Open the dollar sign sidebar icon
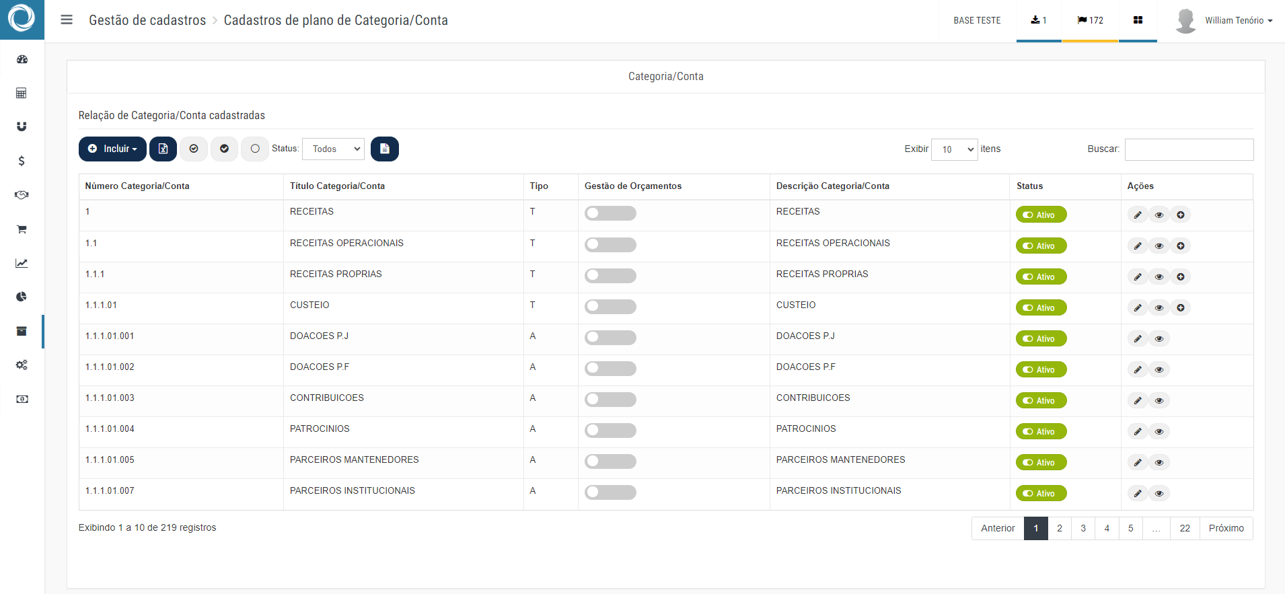This screenshot has height=594, width=1285. pyautogui.click(x=22, y=161)
